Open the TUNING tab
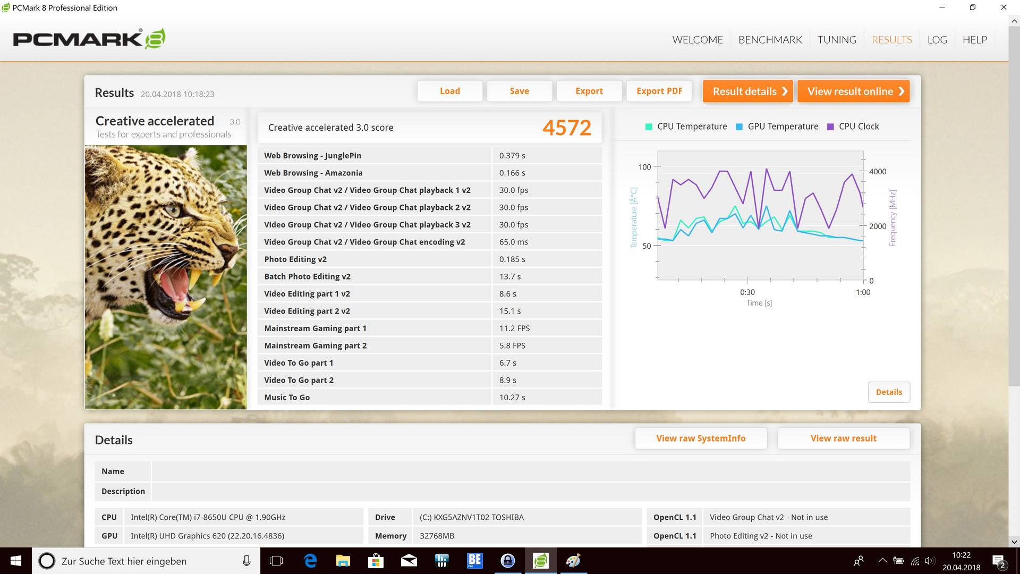 coord(837,40)
